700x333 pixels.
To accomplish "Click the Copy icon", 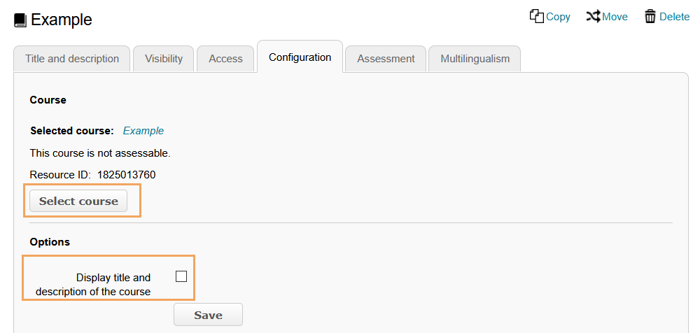I will [537, 16].
